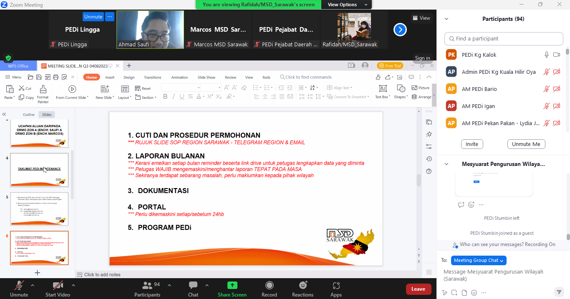Select slide 4 thumbnail Taklimat PEDi Maintenance
Viewport: 570px width, 299px height.
[x=39, y=170]
